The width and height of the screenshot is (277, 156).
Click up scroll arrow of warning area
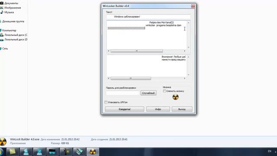pyautogui.click(x=189, y=57)
